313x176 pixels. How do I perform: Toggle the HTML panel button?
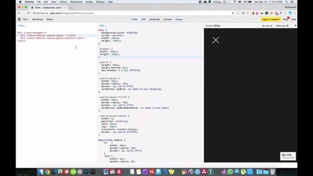(134, 20)
